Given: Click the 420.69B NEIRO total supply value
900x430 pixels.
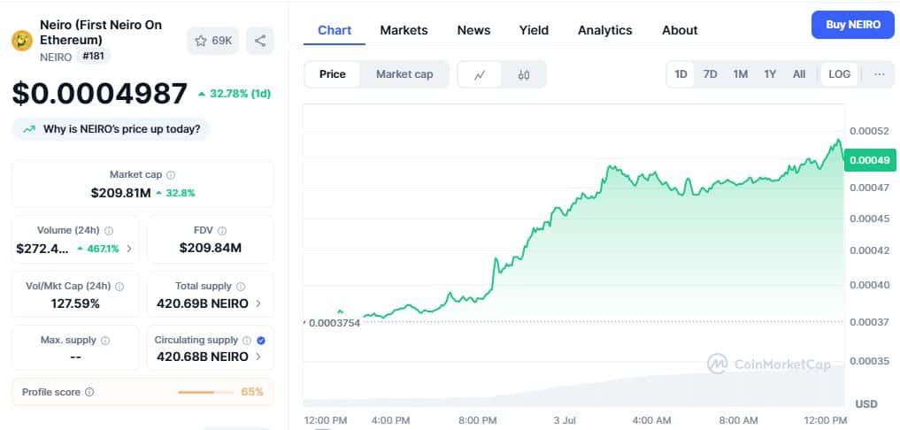Looking at the screenshot, I should click(x=203, y=303).
